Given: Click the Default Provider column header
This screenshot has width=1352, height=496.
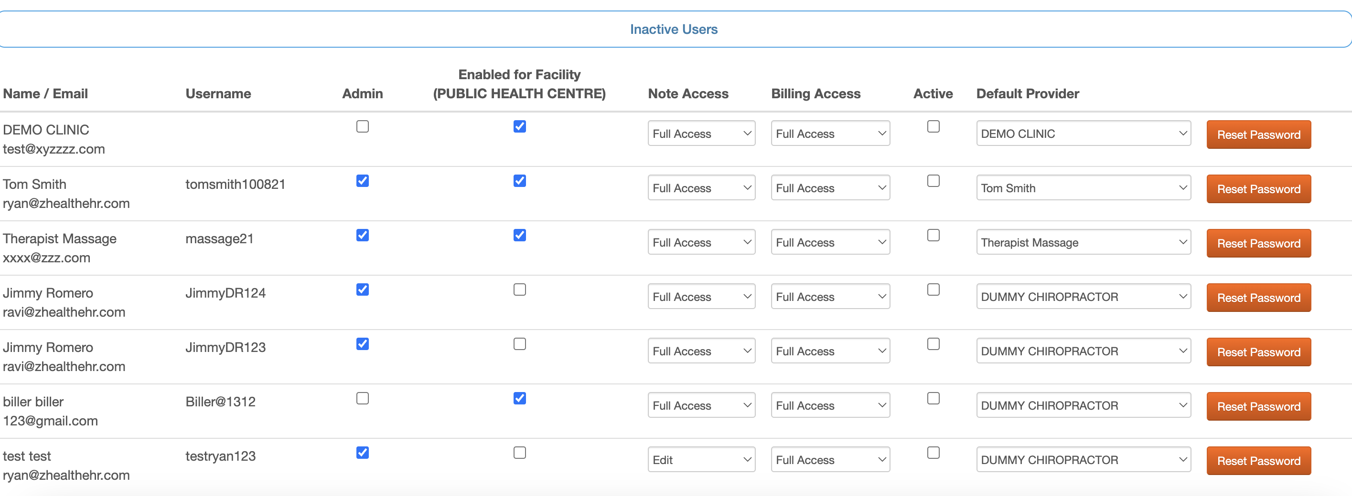Looking at the screenshot, I should tap(1028, 94).
